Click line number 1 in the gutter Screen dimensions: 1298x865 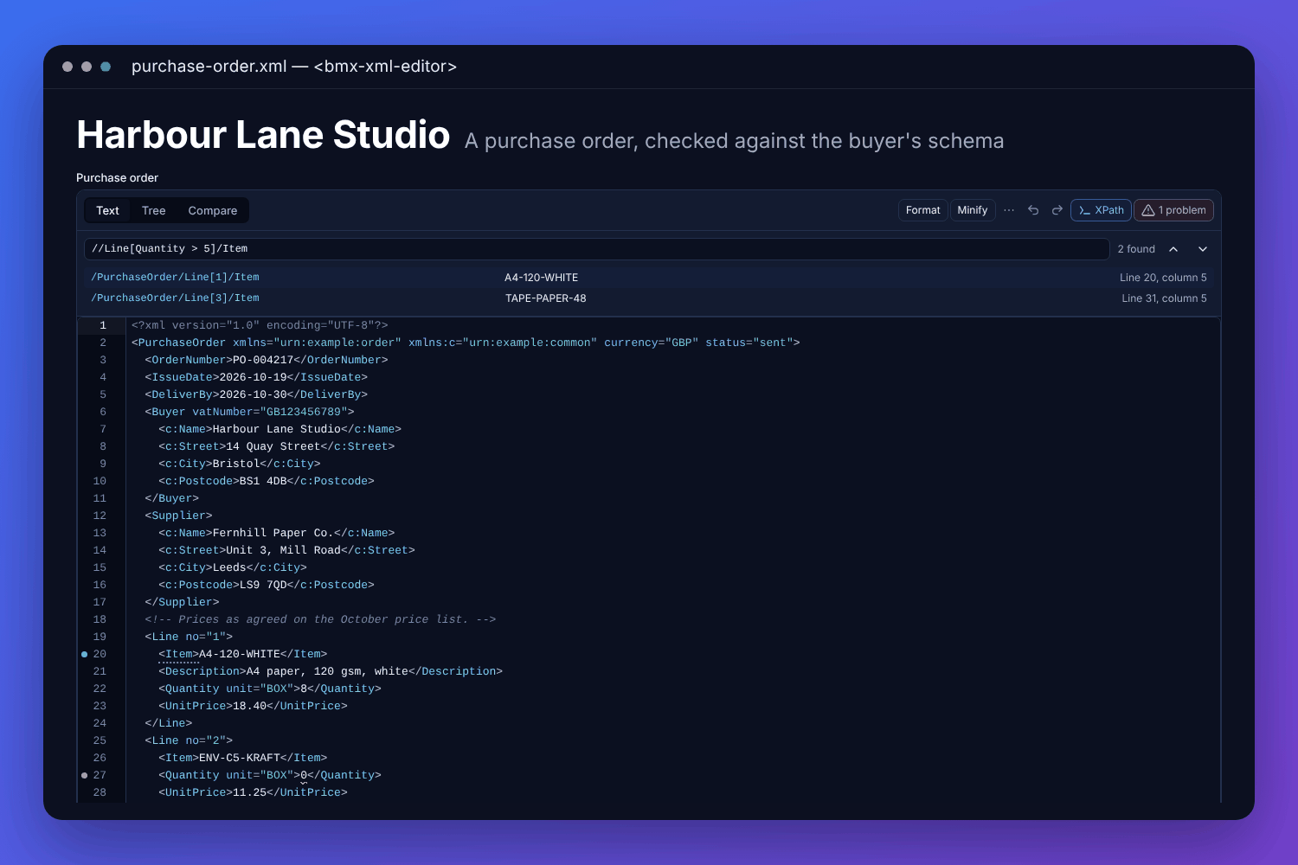[x=103, y=325]
